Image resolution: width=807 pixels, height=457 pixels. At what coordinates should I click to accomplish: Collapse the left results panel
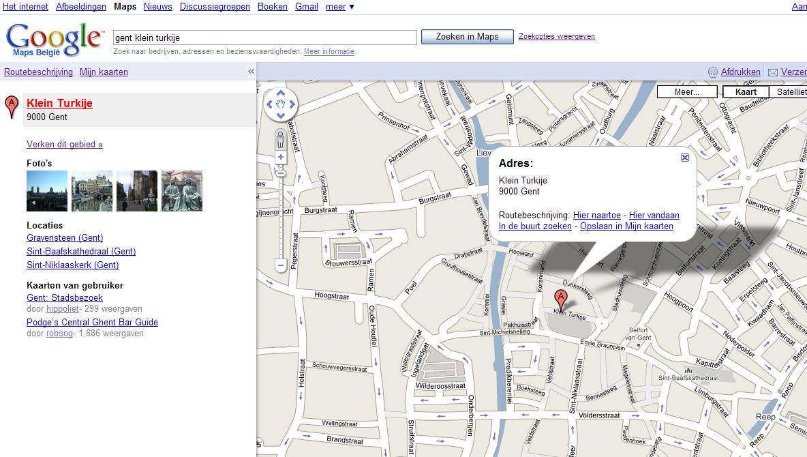click(x=251, y=72)
